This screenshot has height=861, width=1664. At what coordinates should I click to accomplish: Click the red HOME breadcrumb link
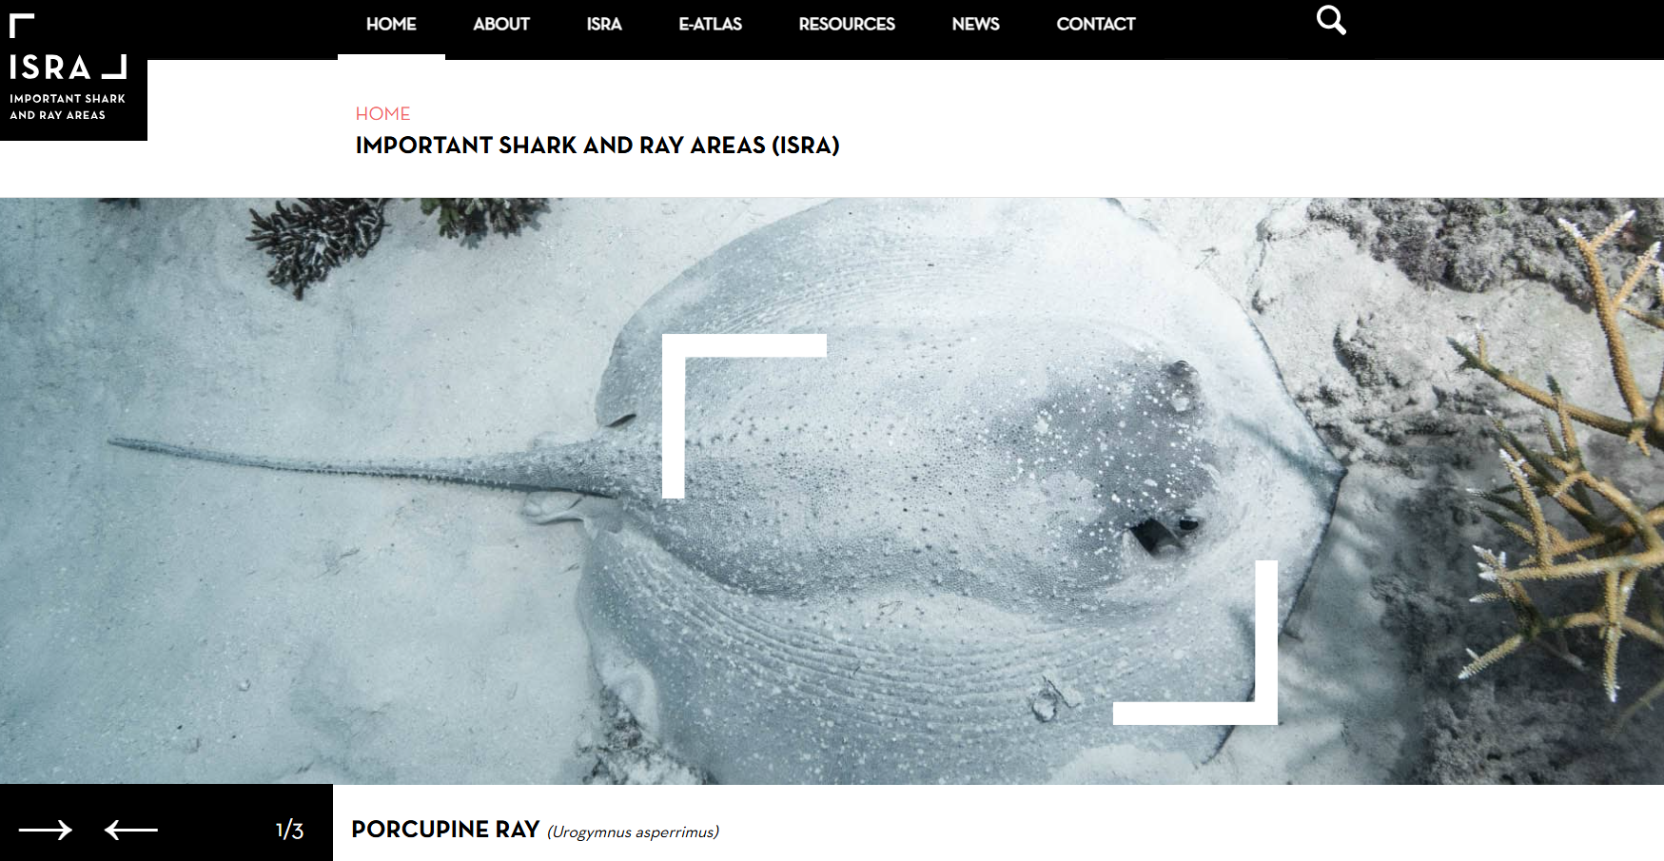point(382,113)
